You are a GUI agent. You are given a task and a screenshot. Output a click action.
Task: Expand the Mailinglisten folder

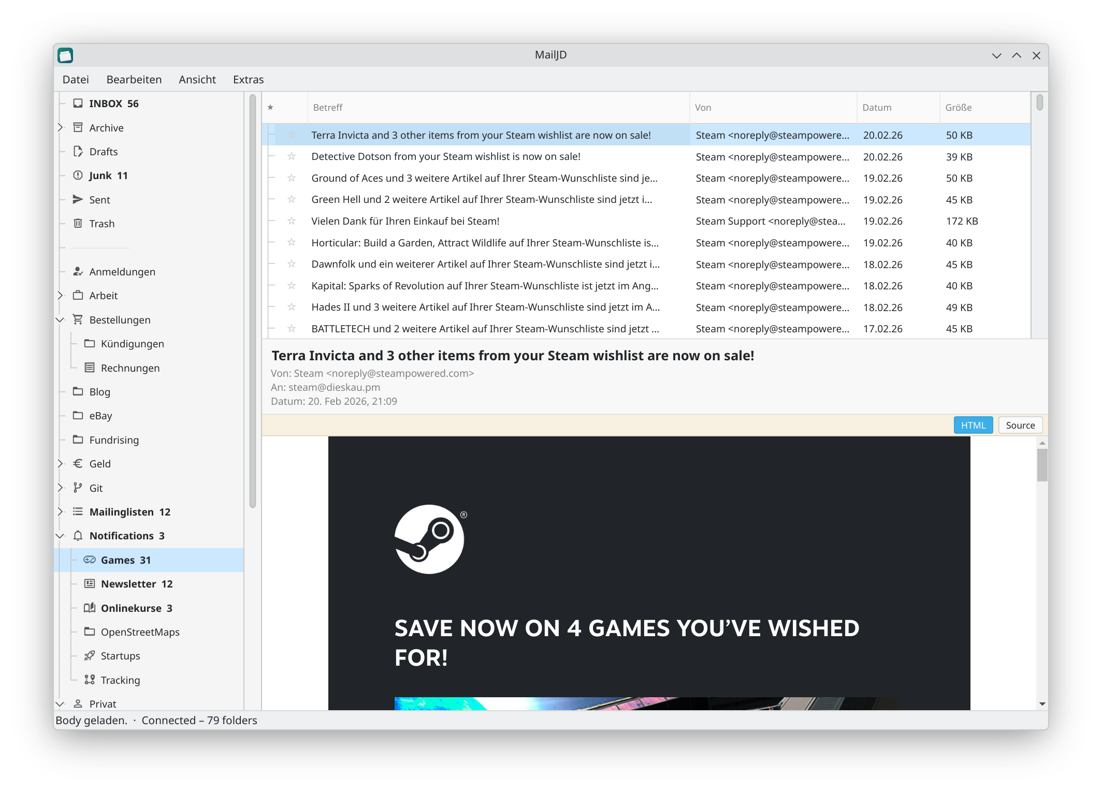[60, 511]
